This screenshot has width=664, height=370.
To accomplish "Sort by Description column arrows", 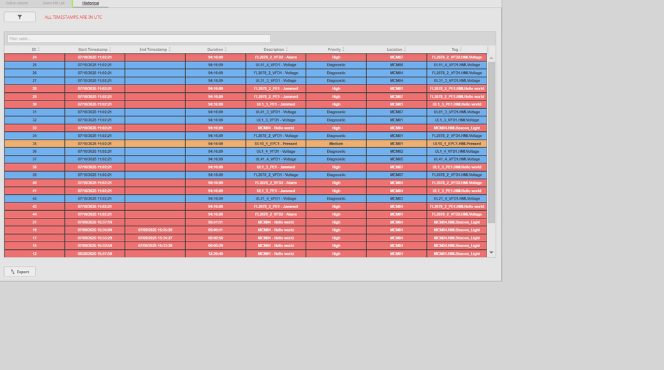I will point(287,50).
